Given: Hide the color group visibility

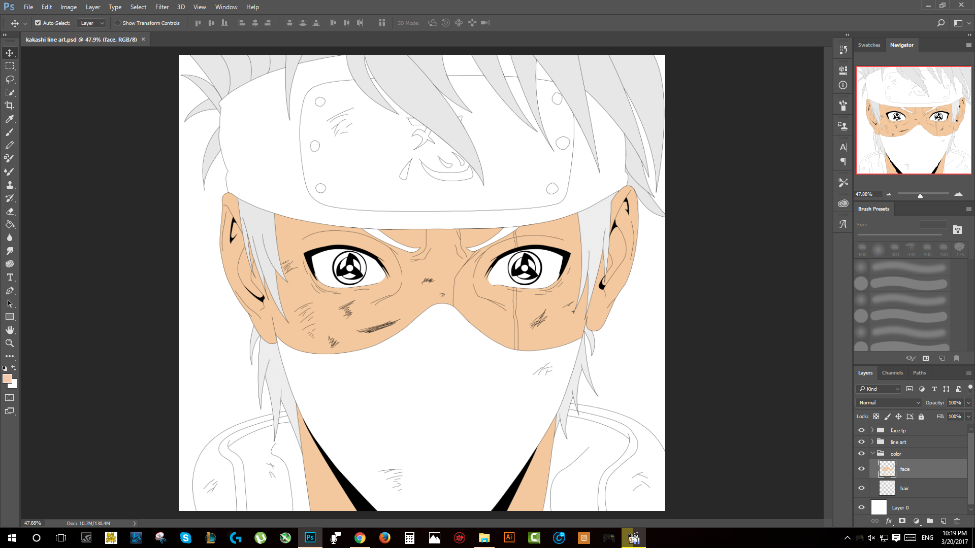Looking at the screenshot, I should coord(861,454).
